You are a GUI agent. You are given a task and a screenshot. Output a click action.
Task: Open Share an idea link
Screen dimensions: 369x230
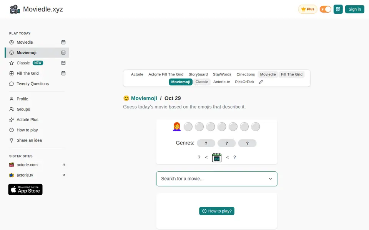click(29, 140)
